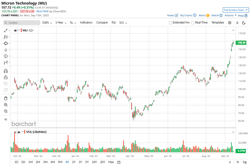Image resolution: width=250 pixels, height=166 pixels.
Task: Toggle percent scale button
Action: tap(238, 162)
